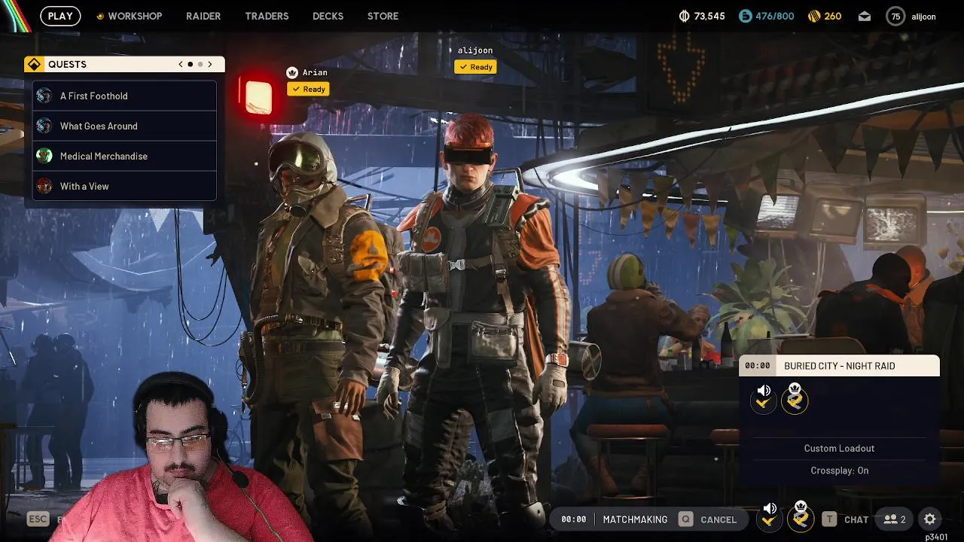The width and height of the screenshot is (964, 542).
Task: Switch to the WORKSHOP tab
Action: click(130, 16)
